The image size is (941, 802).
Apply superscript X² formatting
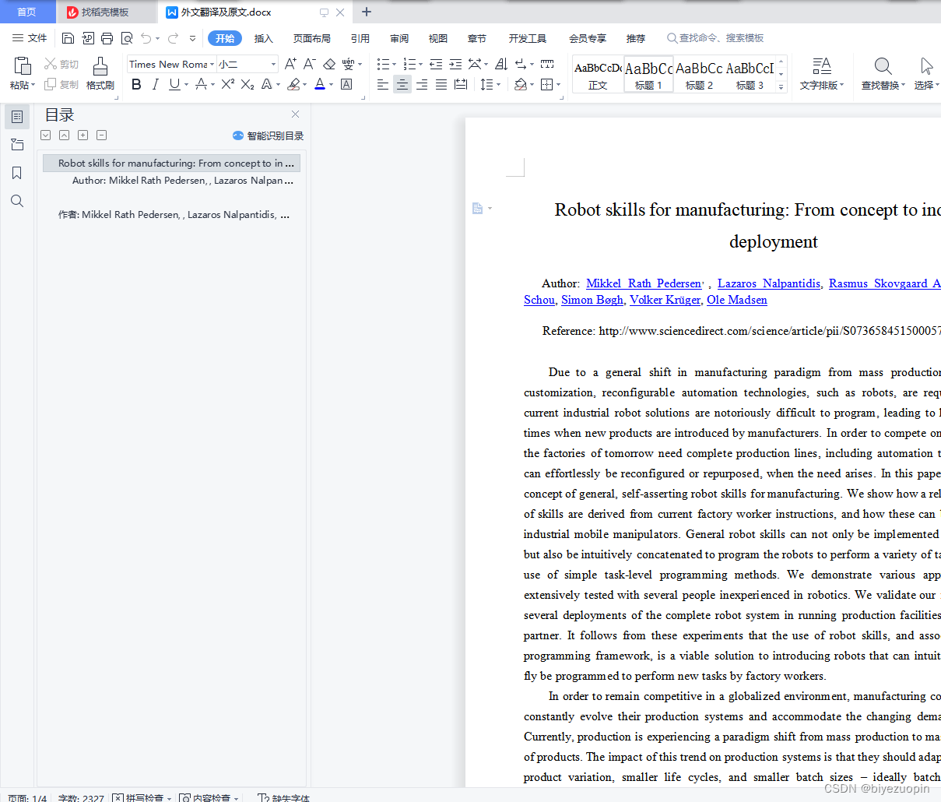[227, 84]
